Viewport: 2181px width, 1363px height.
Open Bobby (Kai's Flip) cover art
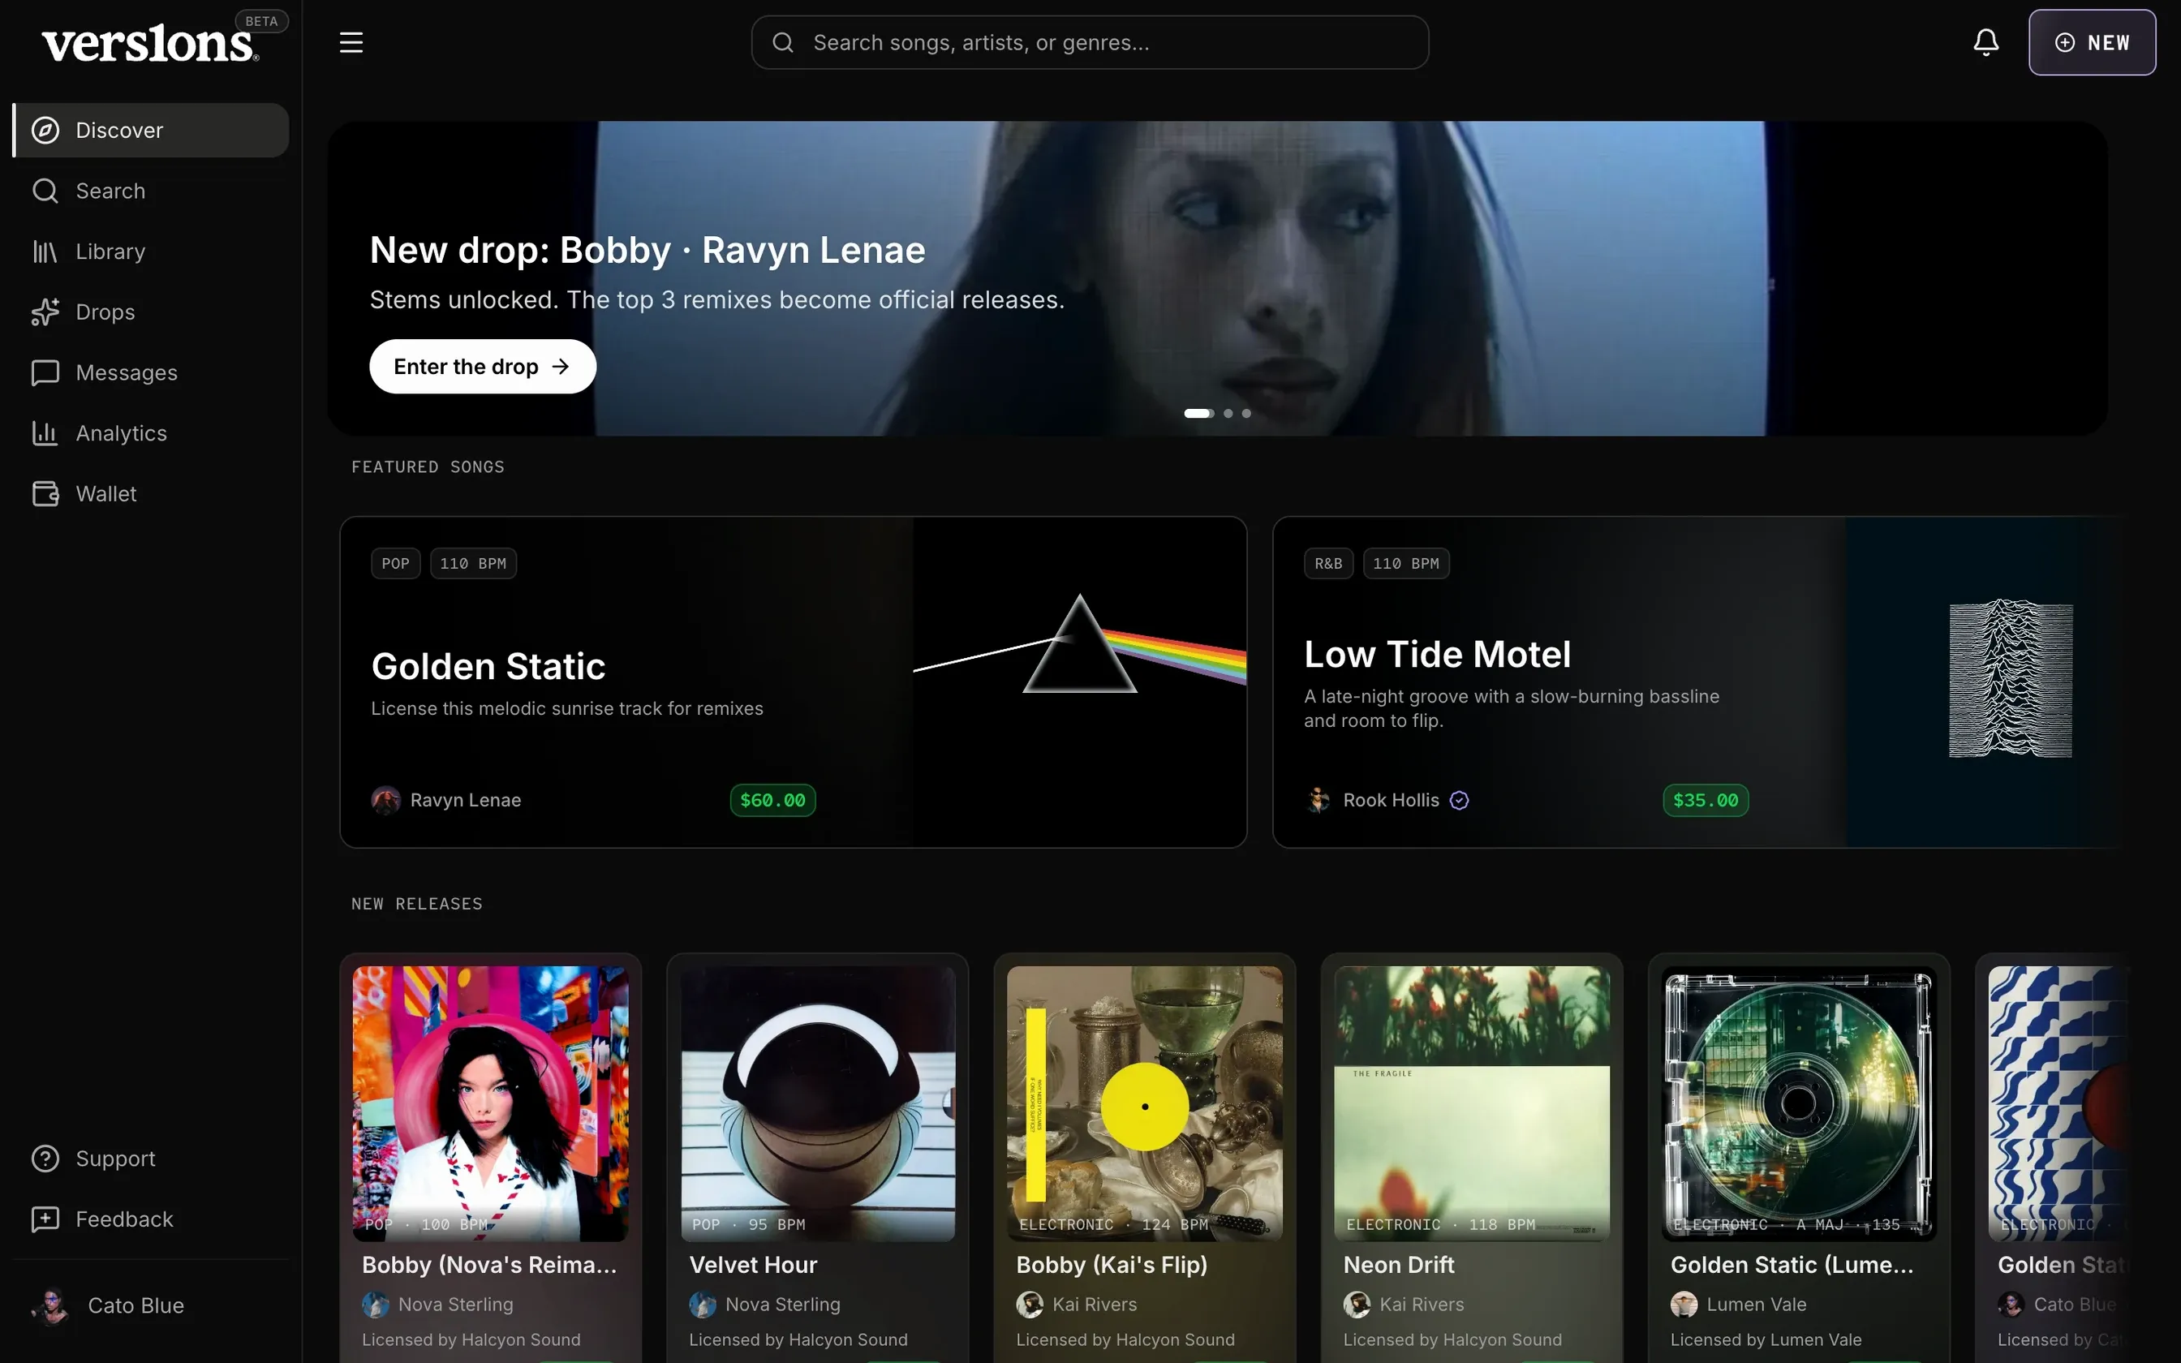(x=1145, y=1103)
